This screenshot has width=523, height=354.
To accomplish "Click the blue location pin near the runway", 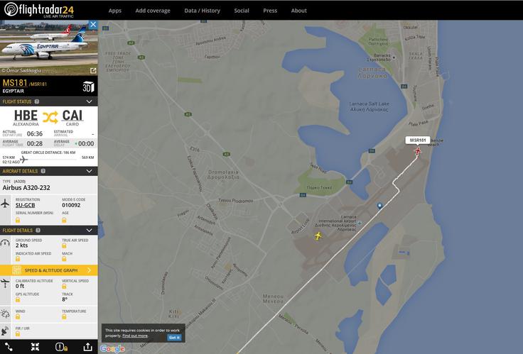I will coord(379,206).
